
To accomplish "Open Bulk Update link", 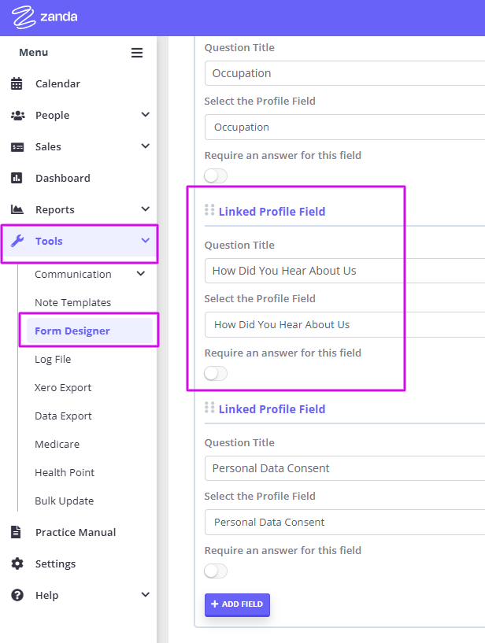I will [65, 501].
